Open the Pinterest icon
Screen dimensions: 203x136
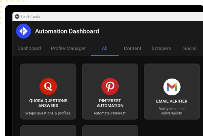coord(110,87)
